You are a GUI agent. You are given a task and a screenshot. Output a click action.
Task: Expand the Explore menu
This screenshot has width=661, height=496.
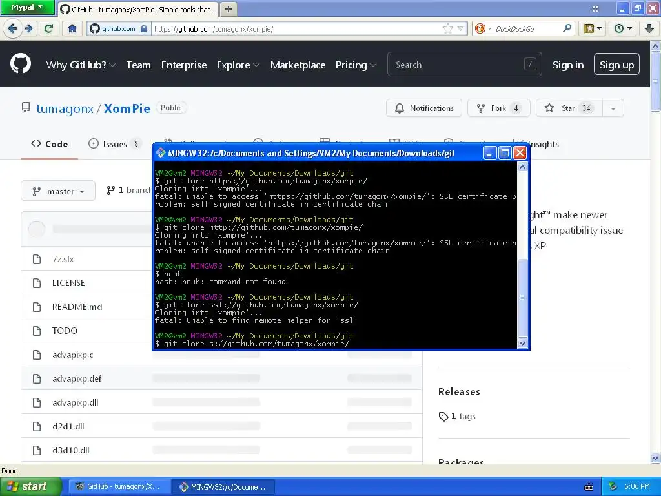(x=238, y=65)
